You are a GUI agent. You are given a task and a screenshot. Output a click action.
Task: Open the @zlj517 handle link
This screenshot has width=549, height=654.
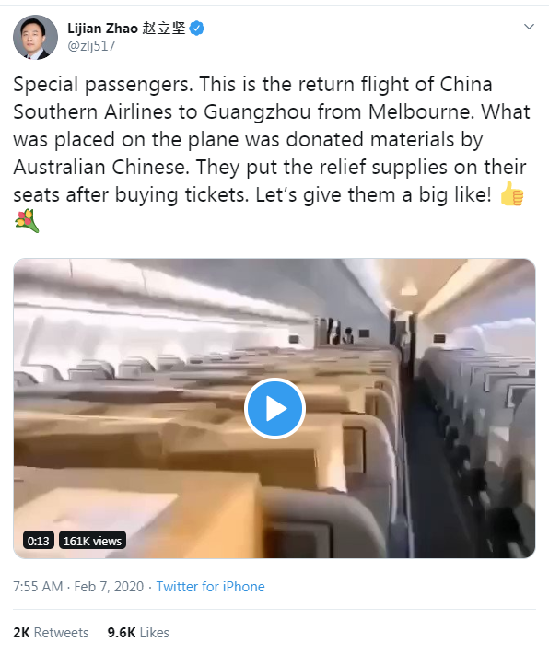(x=91, y=45)
